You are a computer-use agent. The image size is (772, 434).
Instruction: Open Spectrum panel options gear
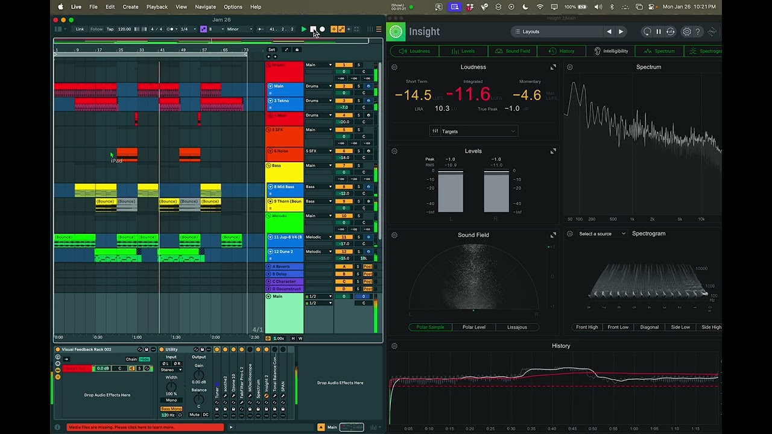coord(570,67)
